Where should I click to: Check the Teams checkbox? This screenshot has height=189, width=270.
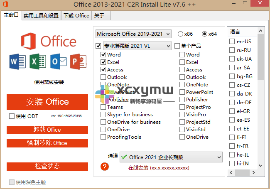[103, 107]
